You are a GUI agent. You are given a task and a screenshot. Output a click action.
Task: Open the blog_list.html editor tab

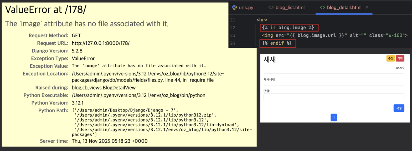pos(286,7)
